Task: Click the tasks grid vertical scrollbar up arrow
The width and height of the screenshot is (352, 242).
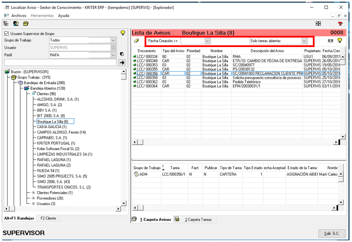Action: point(341,174)
